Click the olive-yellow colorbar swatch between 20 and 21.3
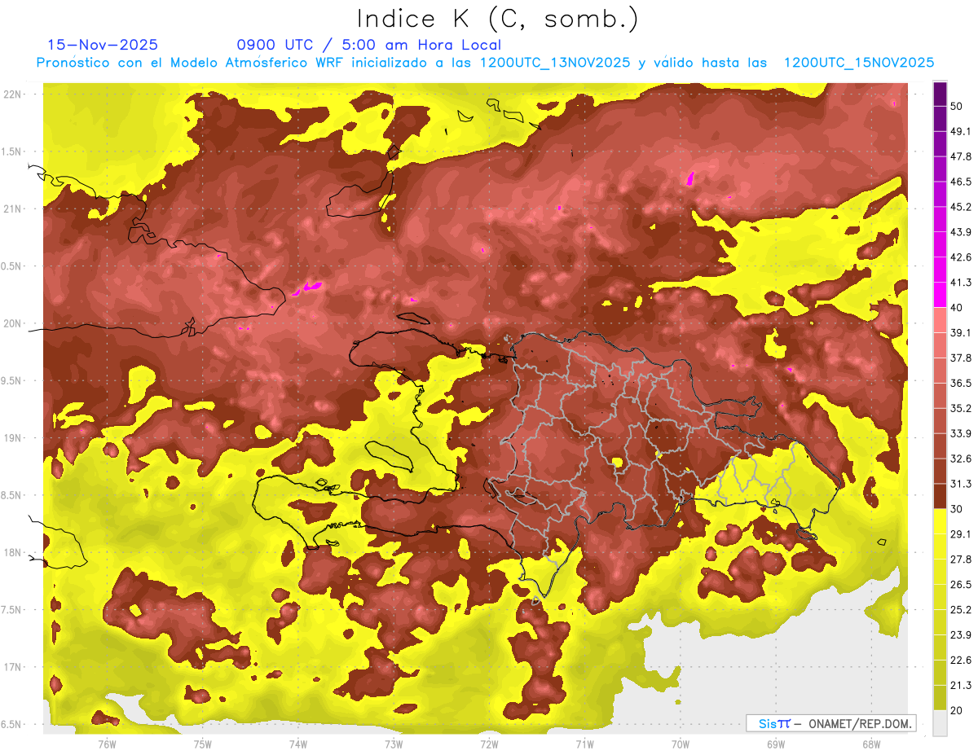 pyautogui.click(x=940, y=698)
